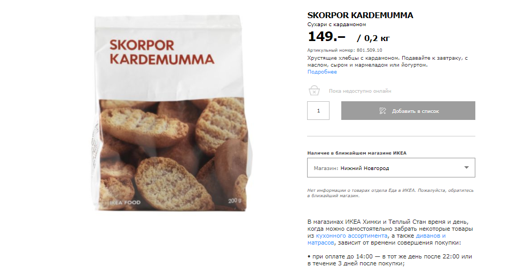Click the Пока недоступно онлайн label
The height and width of the screenshot is (267, 525).
point(360,91)
